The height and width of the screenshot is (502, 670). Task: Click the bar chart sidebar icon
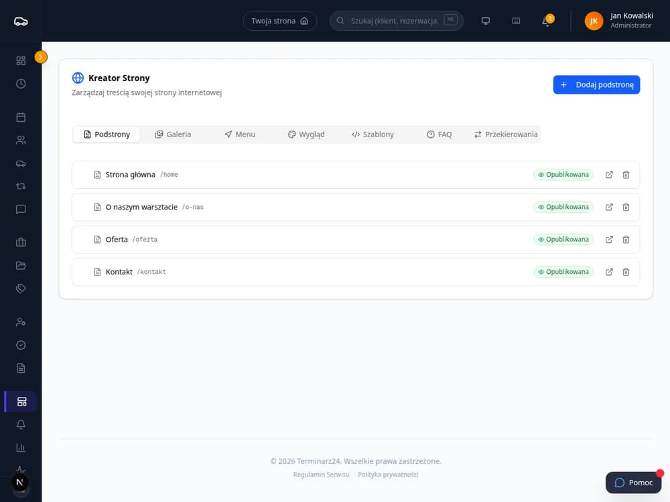coord(21,447)
